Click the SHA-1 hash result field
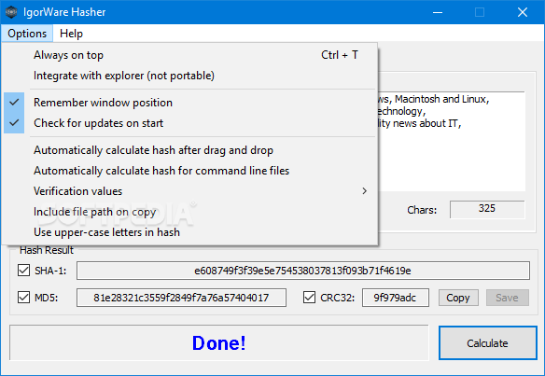Image resolution: width=545 pixels, height=376 pixels. click(303, 271)
